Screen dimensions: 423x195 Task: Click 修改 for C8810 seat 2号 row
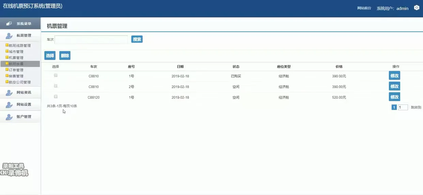[394, 86]
